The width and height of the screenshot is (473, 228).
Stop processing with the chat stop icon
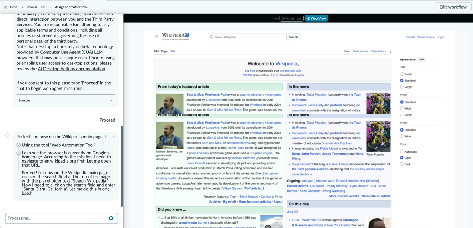pyautogui.click(x=111, y=218)
